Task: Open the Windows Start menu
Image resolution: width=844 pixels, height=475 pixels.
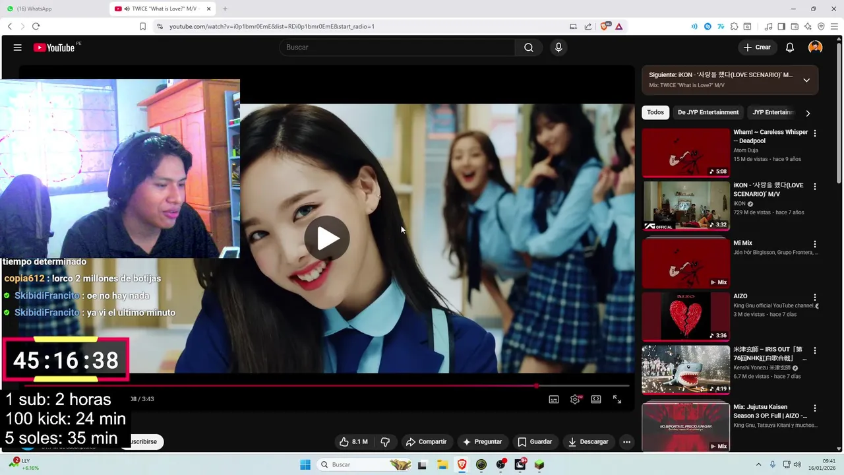Action: pos(305,464)
